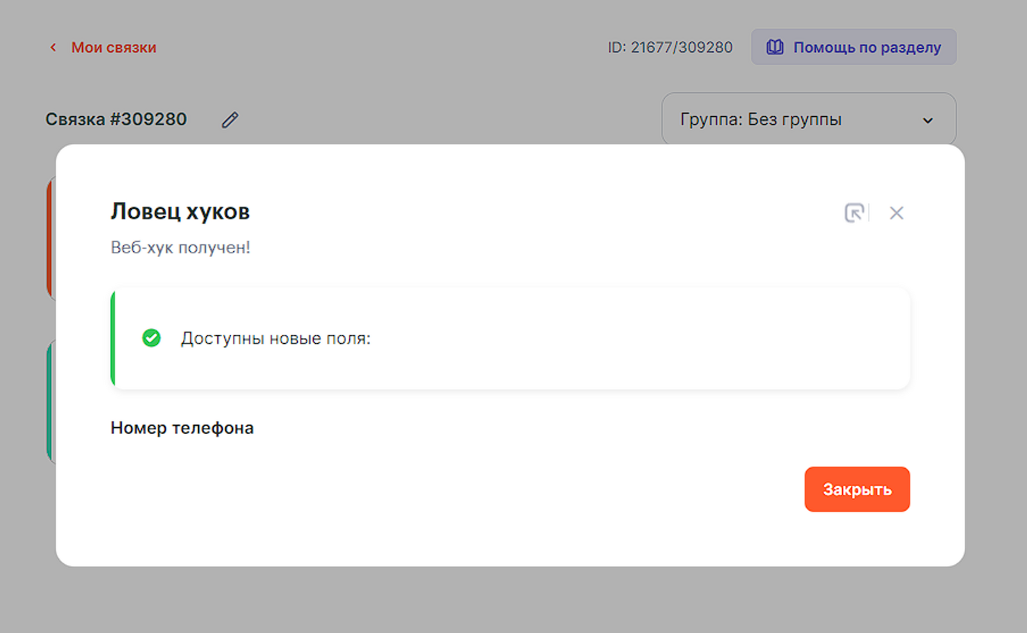Click the pencil icon beside Связка #309280
The width and height of the screenshot is (1027, 633).
tap(230, 120)
